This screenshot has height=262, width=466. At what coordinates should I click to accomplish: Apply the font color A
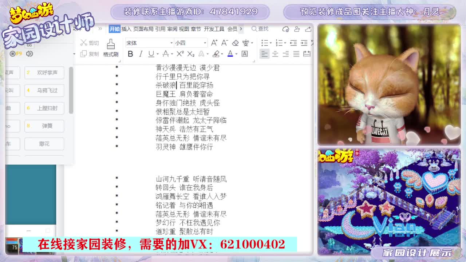[230, 54]
